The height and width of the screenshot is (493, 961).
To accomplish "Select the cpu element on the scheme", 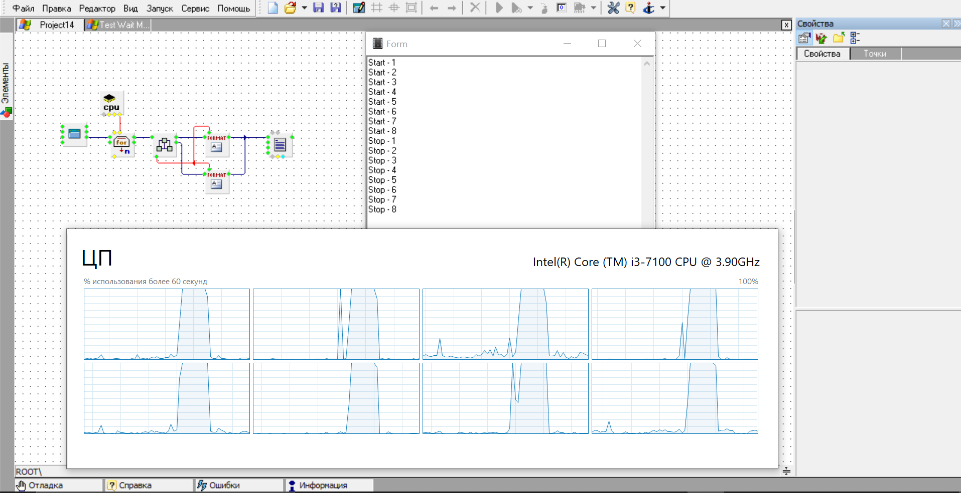I will coord(112,103).
